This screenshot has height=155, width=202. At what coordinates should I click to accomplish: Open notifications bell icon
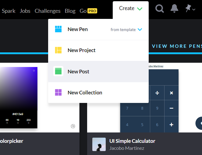[x=174, y=9]
